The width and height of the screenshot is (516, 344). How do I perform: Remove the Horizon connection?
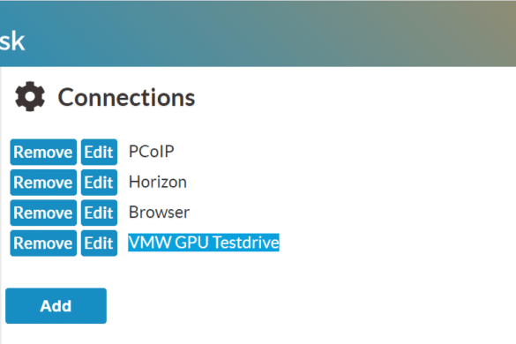click(43, 183)
